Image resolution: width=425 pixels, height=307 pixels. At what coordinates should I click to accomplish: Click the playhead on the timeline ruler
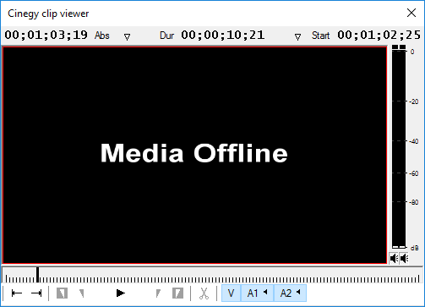[x=37, y=275]
